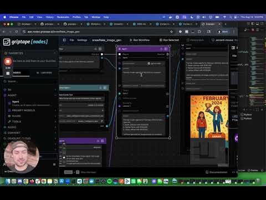266x200 pixels.
Task: Click the canvas lock control icon
Action: 64,157
